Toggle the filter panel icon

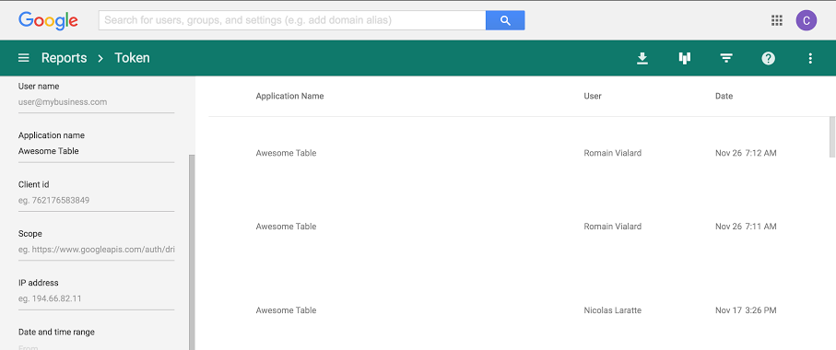click(725, 58)
